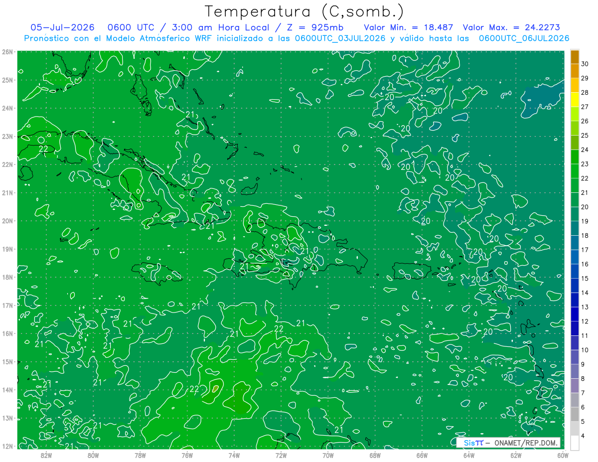598x462 pixels.
Task: Click the yellow color band between 27 and 28
Action: pyautogui.click(x=575, y=100)
